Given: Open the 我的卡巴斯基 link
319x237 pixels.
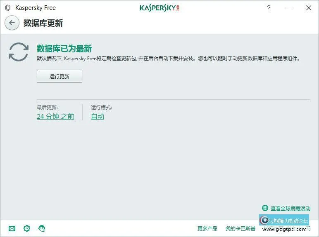Looking at the screenshot, I should pyautogui.click(x=240, y=229).
